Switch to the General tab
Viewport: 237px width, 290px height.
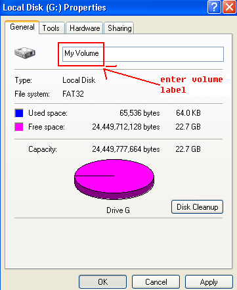22,27
